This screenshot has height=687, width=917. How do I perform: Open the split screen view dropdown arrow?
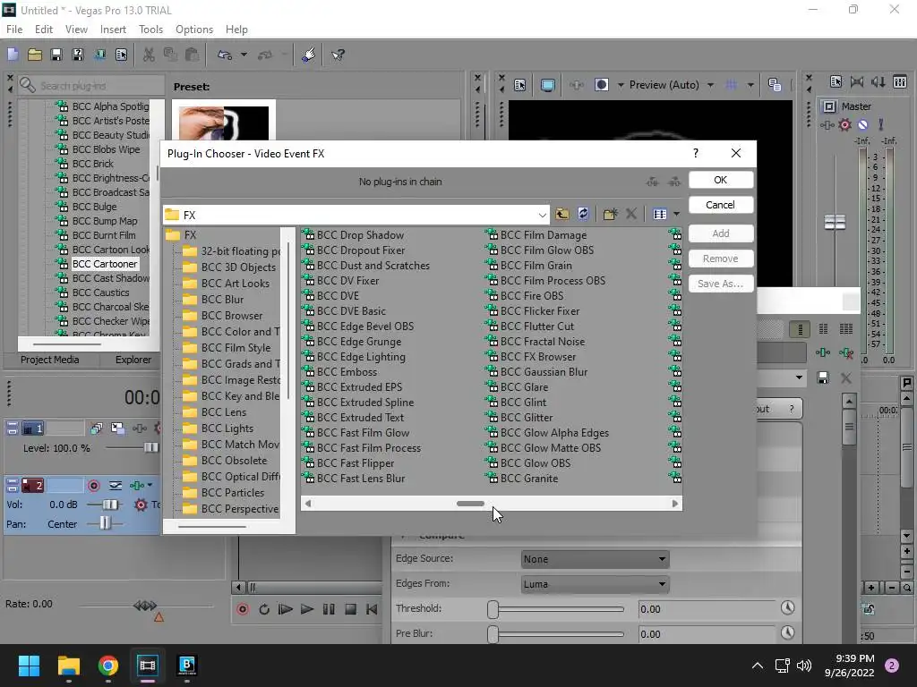[621, 85]
